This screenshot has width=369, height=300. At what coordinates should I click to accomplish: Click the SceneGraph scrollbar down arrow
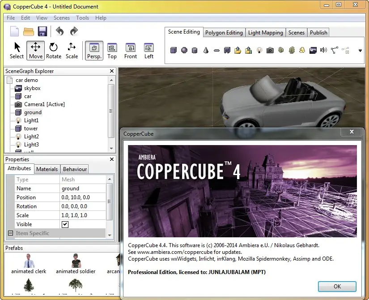111,149
